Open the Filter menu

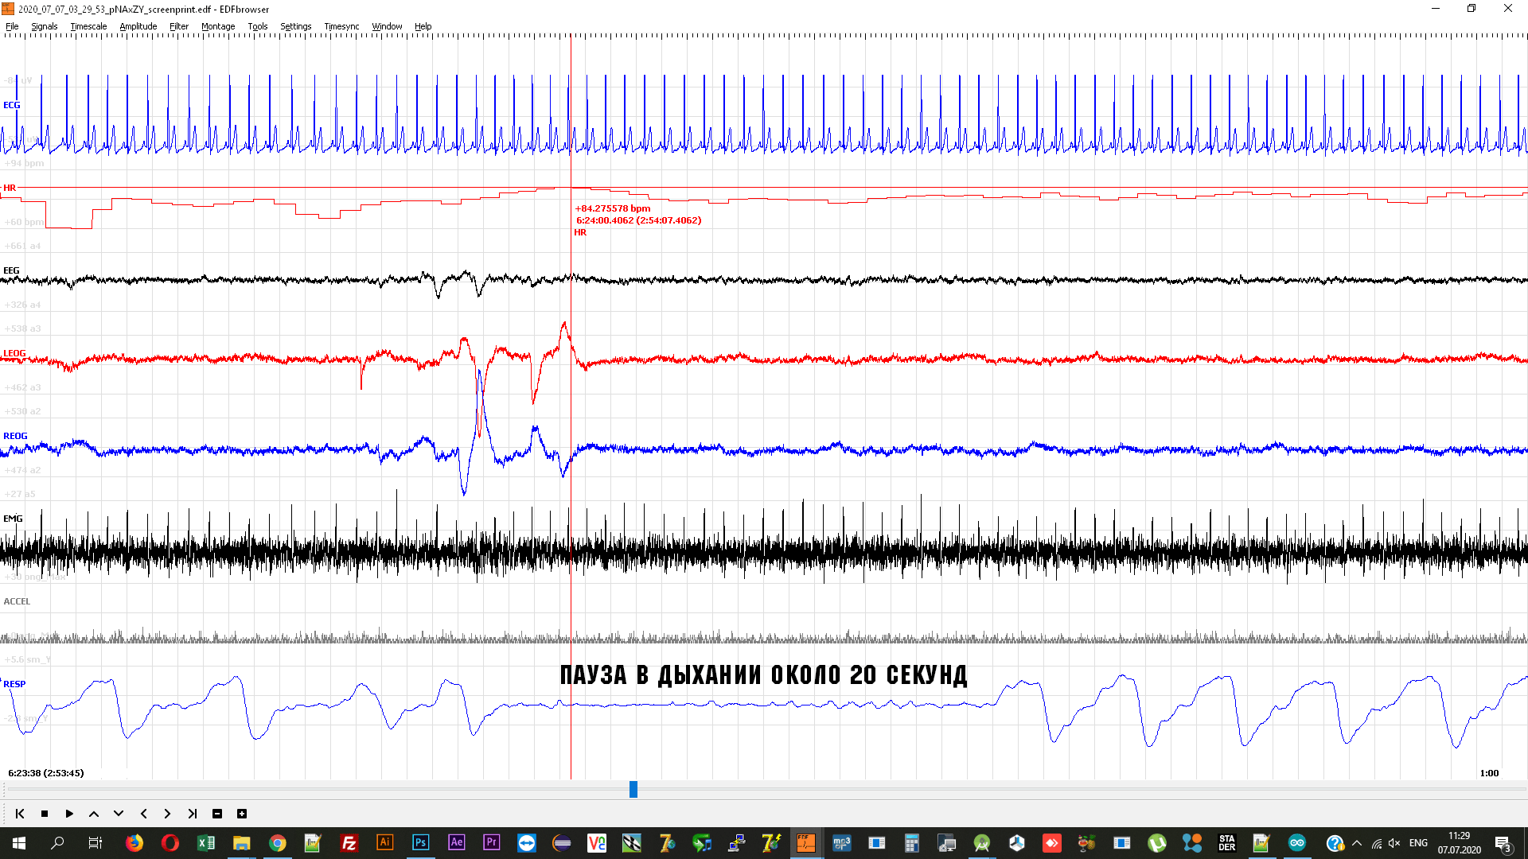[179, 26]
